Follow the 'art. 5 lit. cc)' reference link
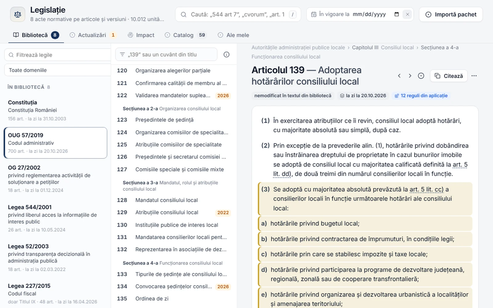Image resolution: width=493 pixels, height=308 pixels. [x=426, y=189]
